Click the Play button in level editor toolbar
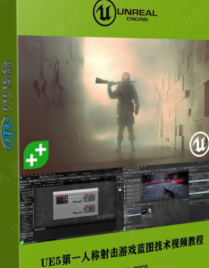The image size is (209, 268). 186,169
